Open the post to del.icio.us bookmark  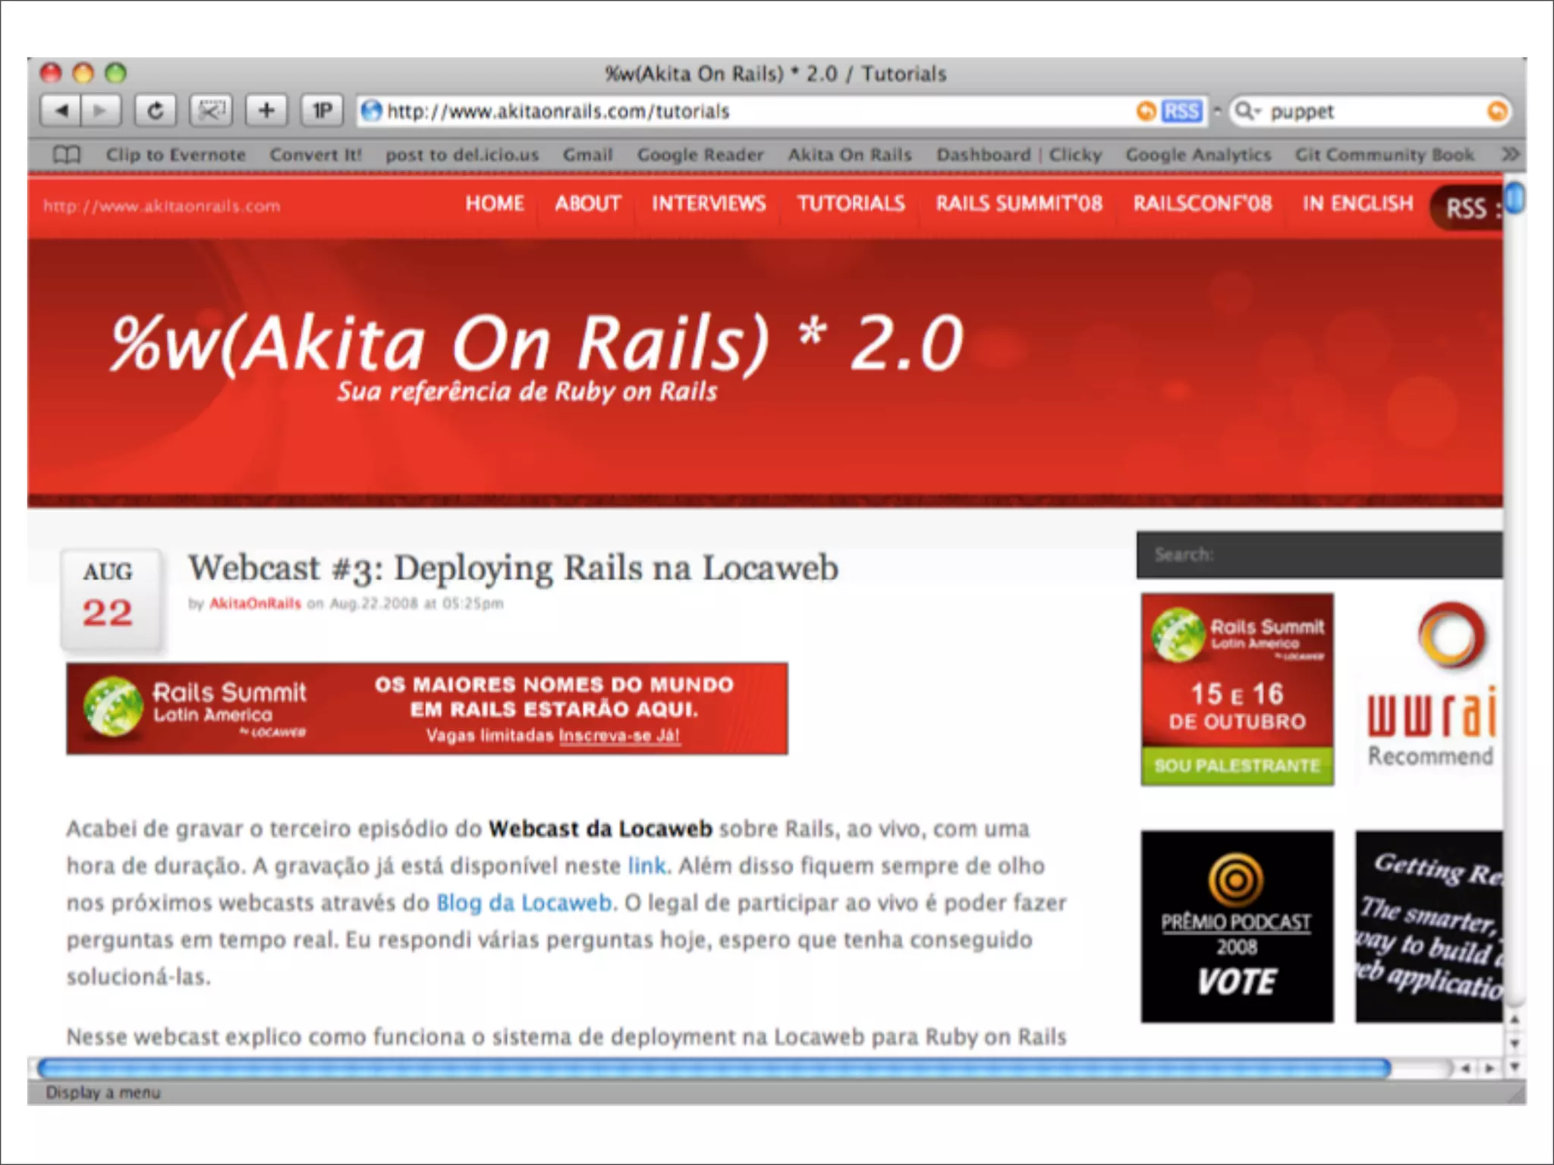(462, 155)
